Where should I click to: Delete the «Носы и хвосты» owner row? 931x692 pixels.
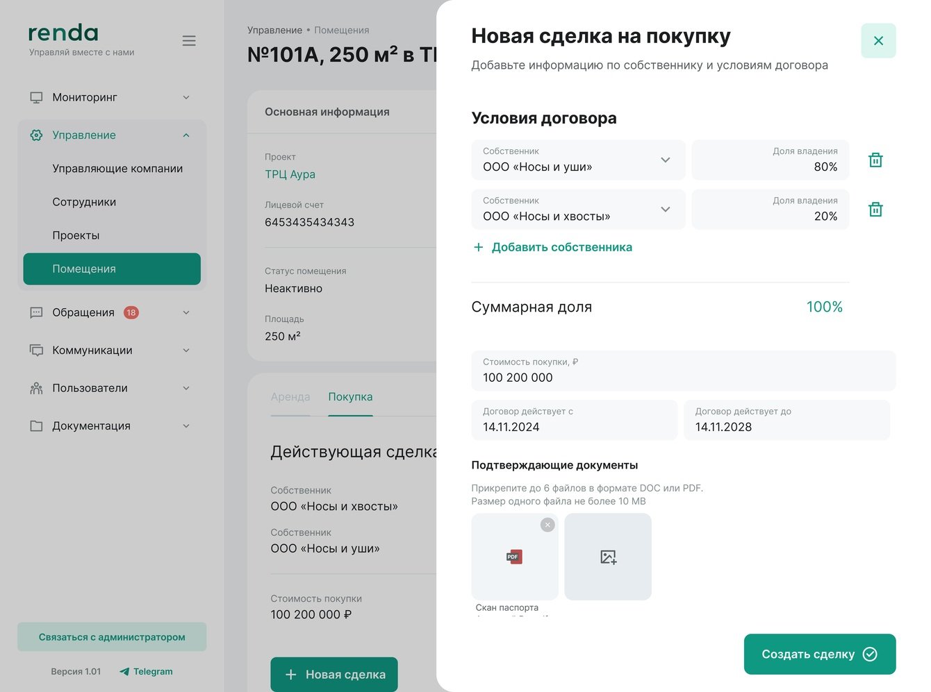[875, 210]
